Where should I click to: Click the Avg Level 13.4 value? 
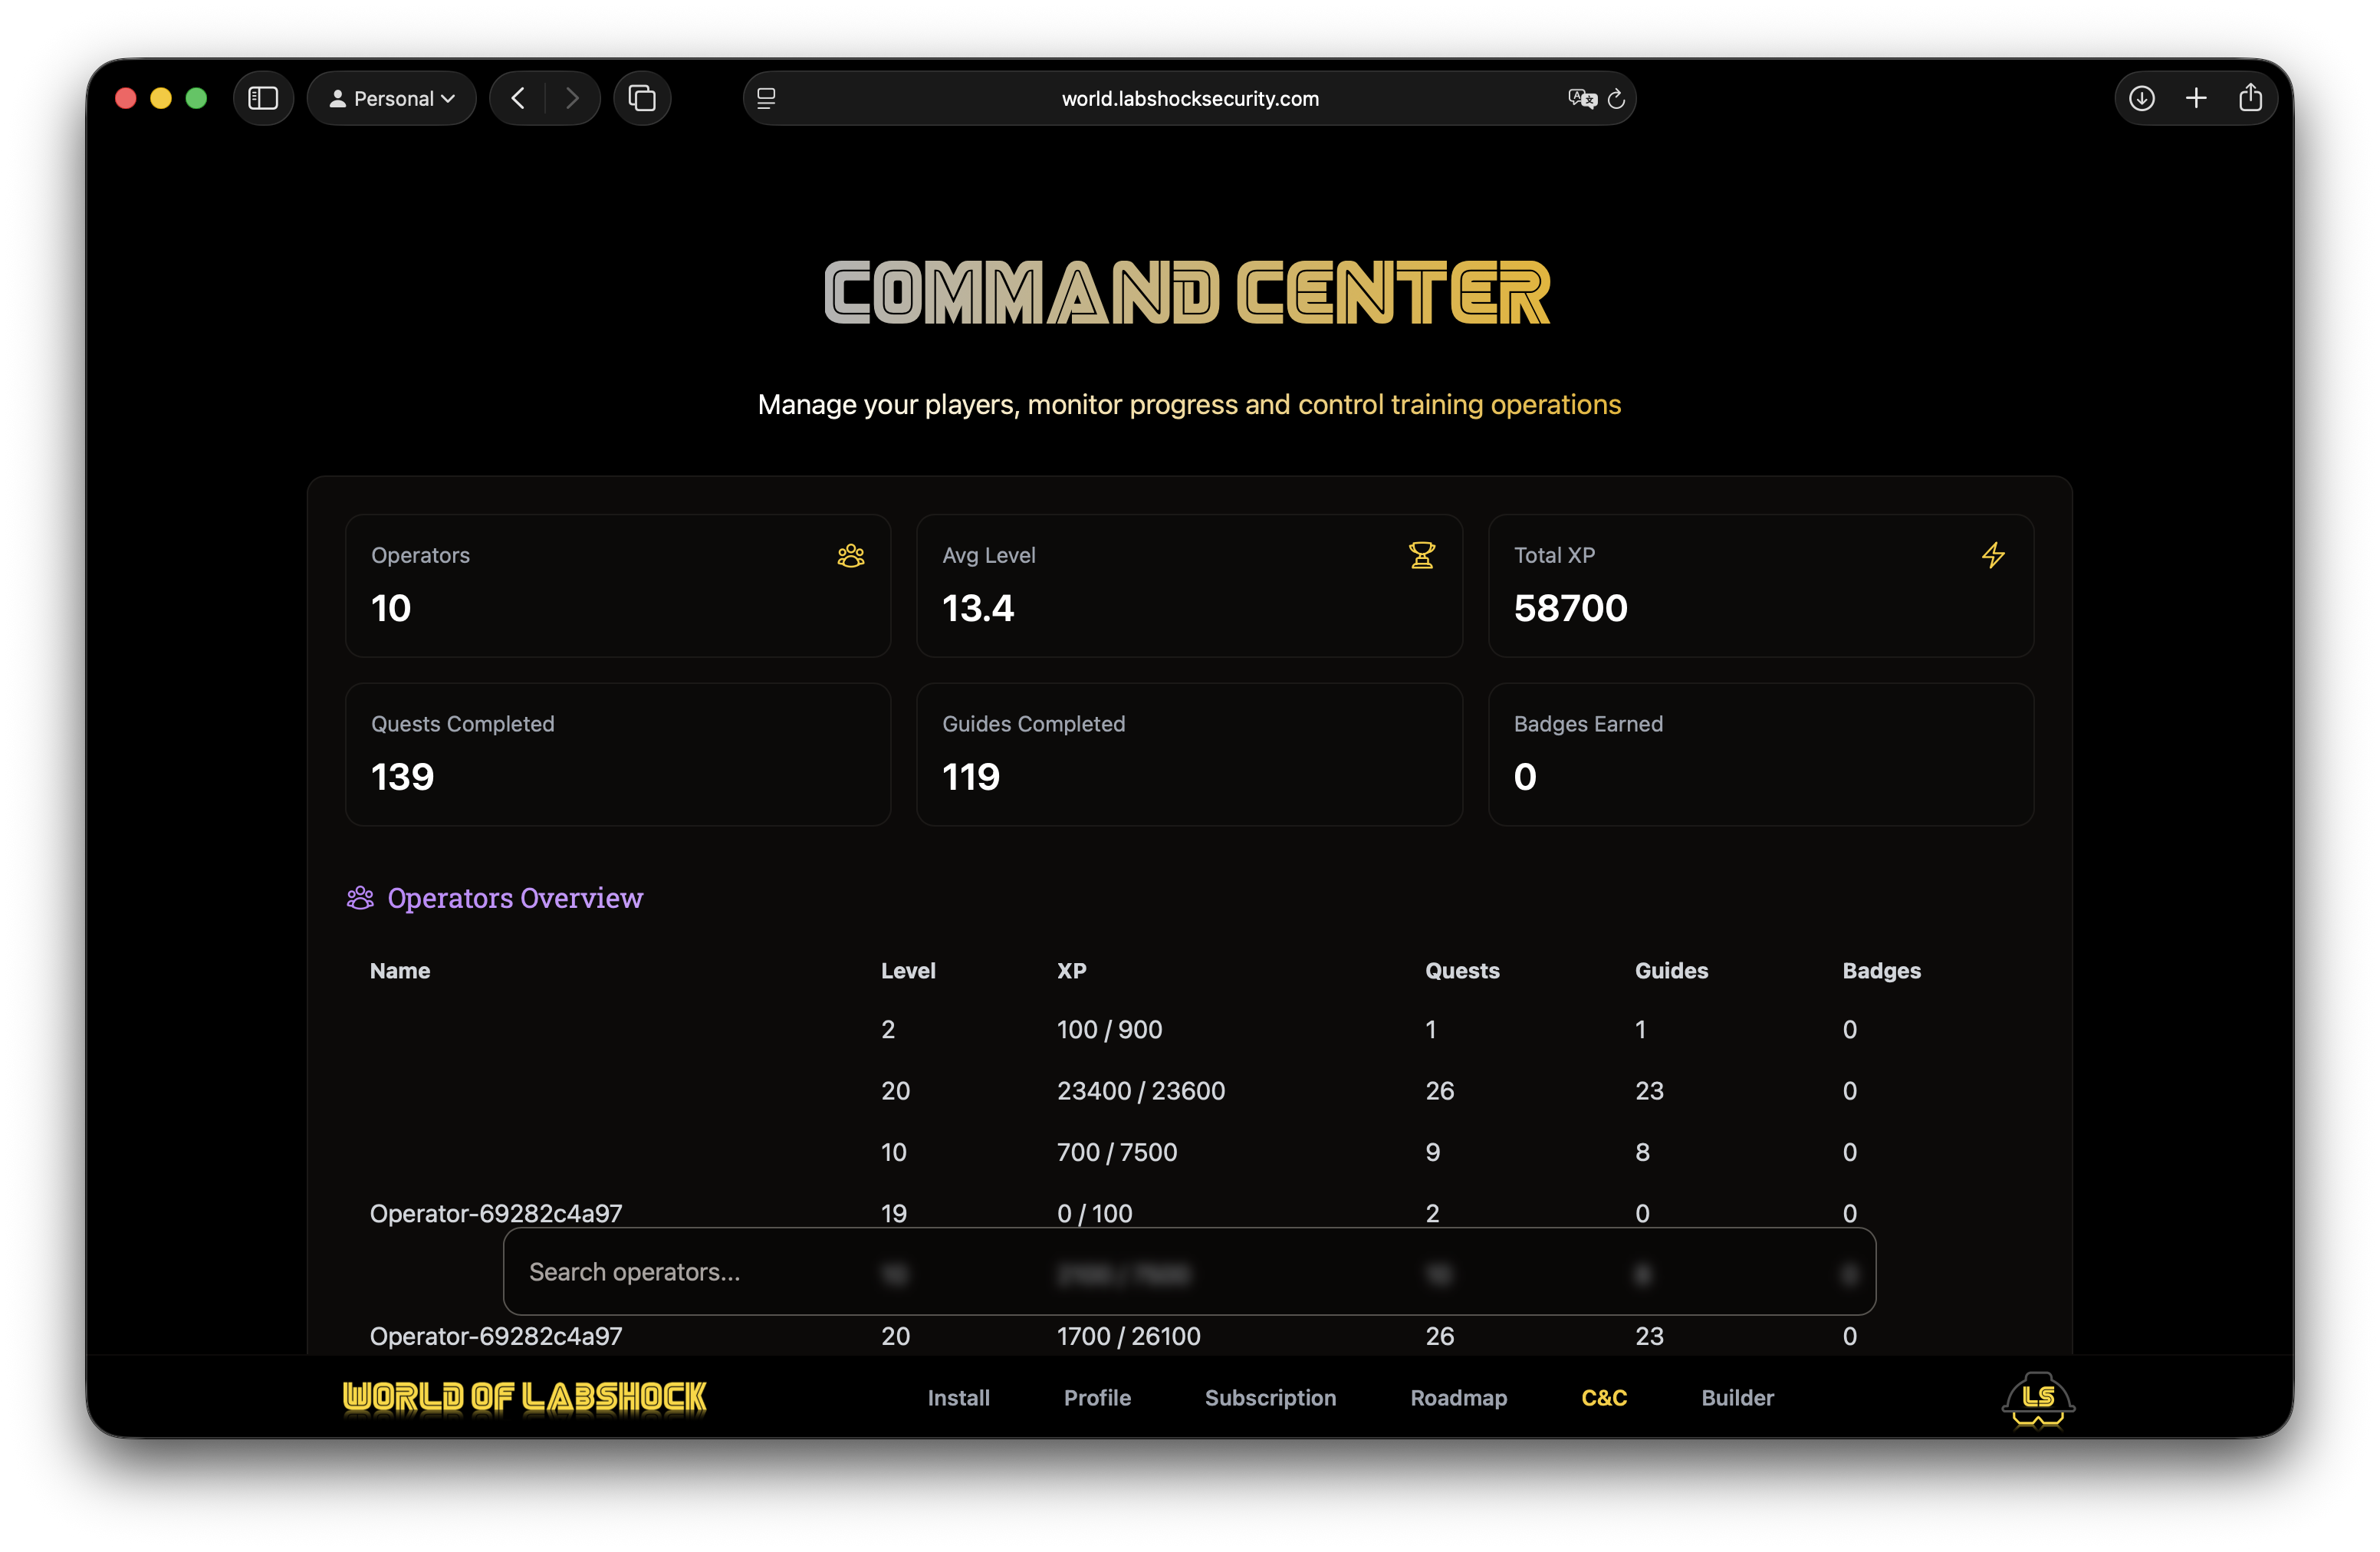coord(978,609)
